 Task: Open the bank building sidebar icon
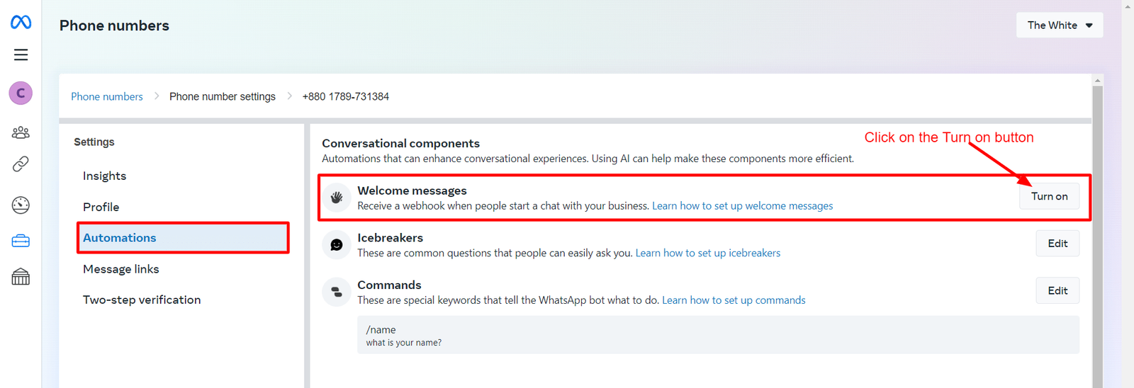coord(21,277)
